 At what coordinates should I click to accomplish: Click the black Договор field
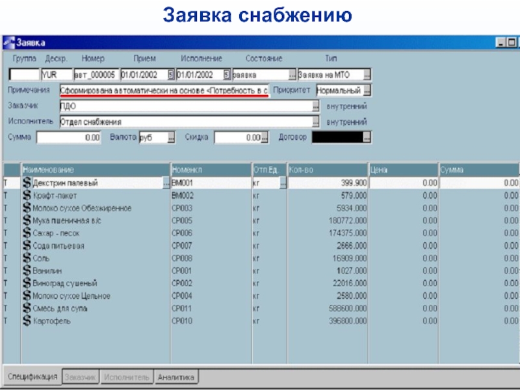click(337, 137)
